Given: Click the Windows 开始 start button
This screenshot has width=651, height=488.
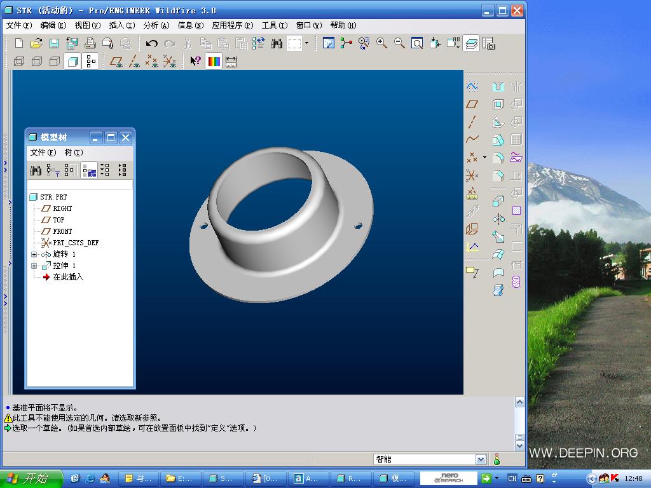Looking at the screenshot, I should point(31,478).
